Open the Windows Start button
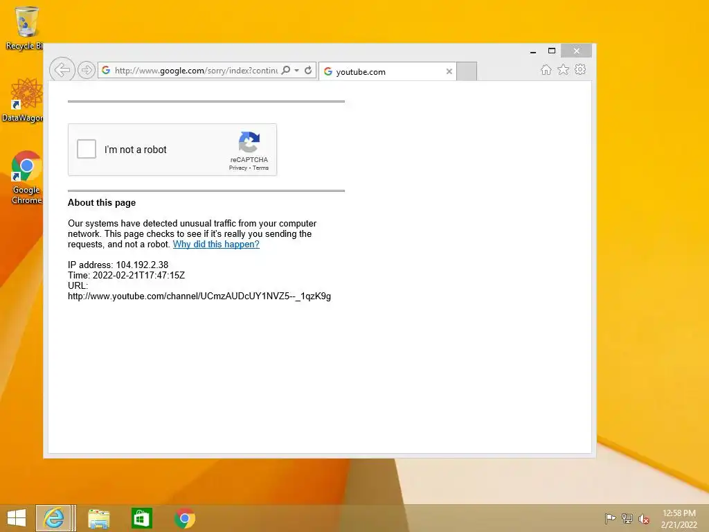 tap(17, 518)
